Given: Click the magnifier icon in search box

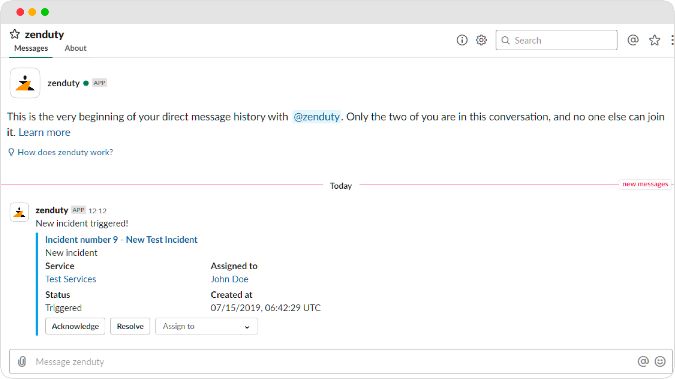Looking at the screenshot, I should coord(505,40).
